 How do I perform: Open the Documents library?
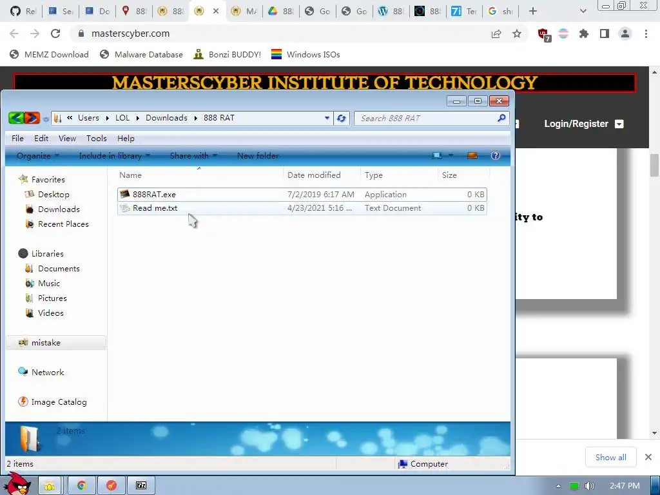(x=52, y=269)
